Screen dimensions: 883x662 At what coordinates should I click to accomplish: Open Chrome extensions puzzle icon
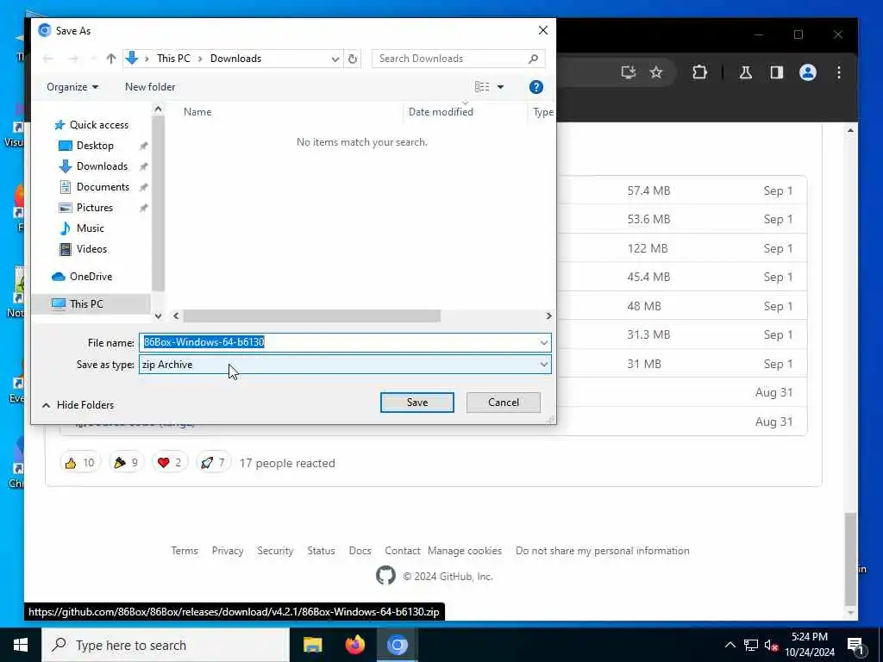699,72
